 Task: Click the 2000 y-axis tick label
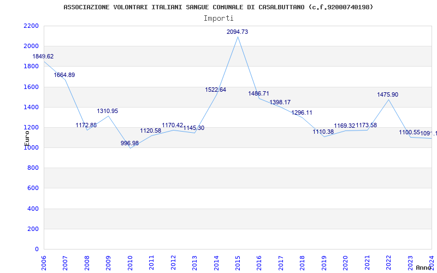pos(31,46)
